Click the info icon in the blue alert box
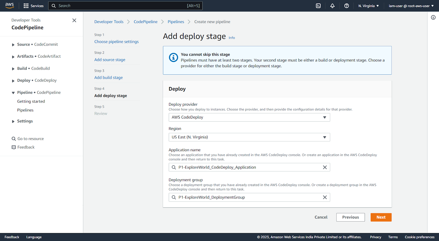 point(173,58)
